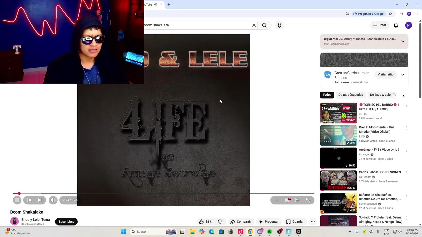Open File Explorer from the taskbar
422x237 pixels.
point(192,232)
